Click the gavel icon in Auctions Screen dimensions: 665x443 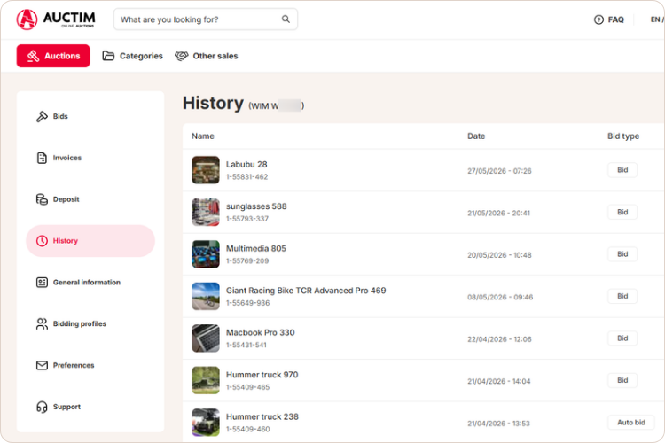(33, 56)
